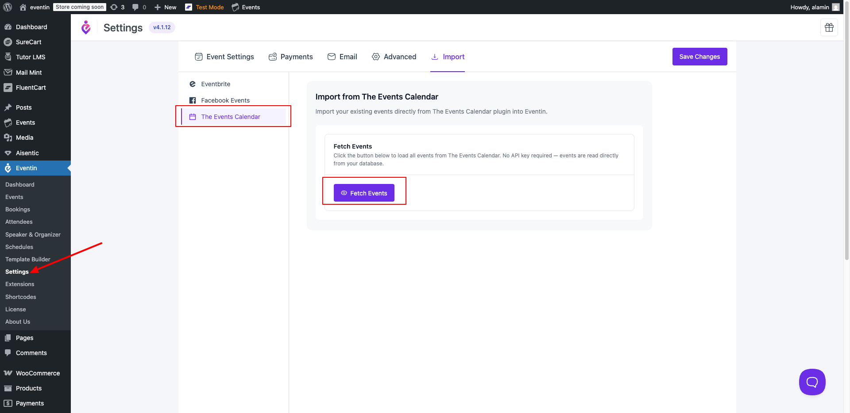850x413 pixels.
Task: Open Extensions submenu
Action: (x=19, y=284)
